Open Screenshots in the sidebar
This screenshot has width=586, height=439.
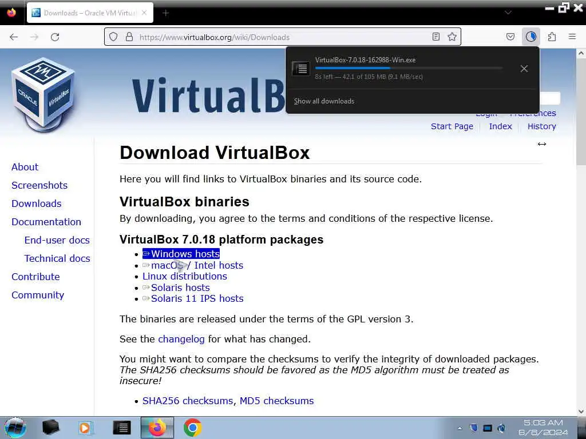(x=39, y=185)
